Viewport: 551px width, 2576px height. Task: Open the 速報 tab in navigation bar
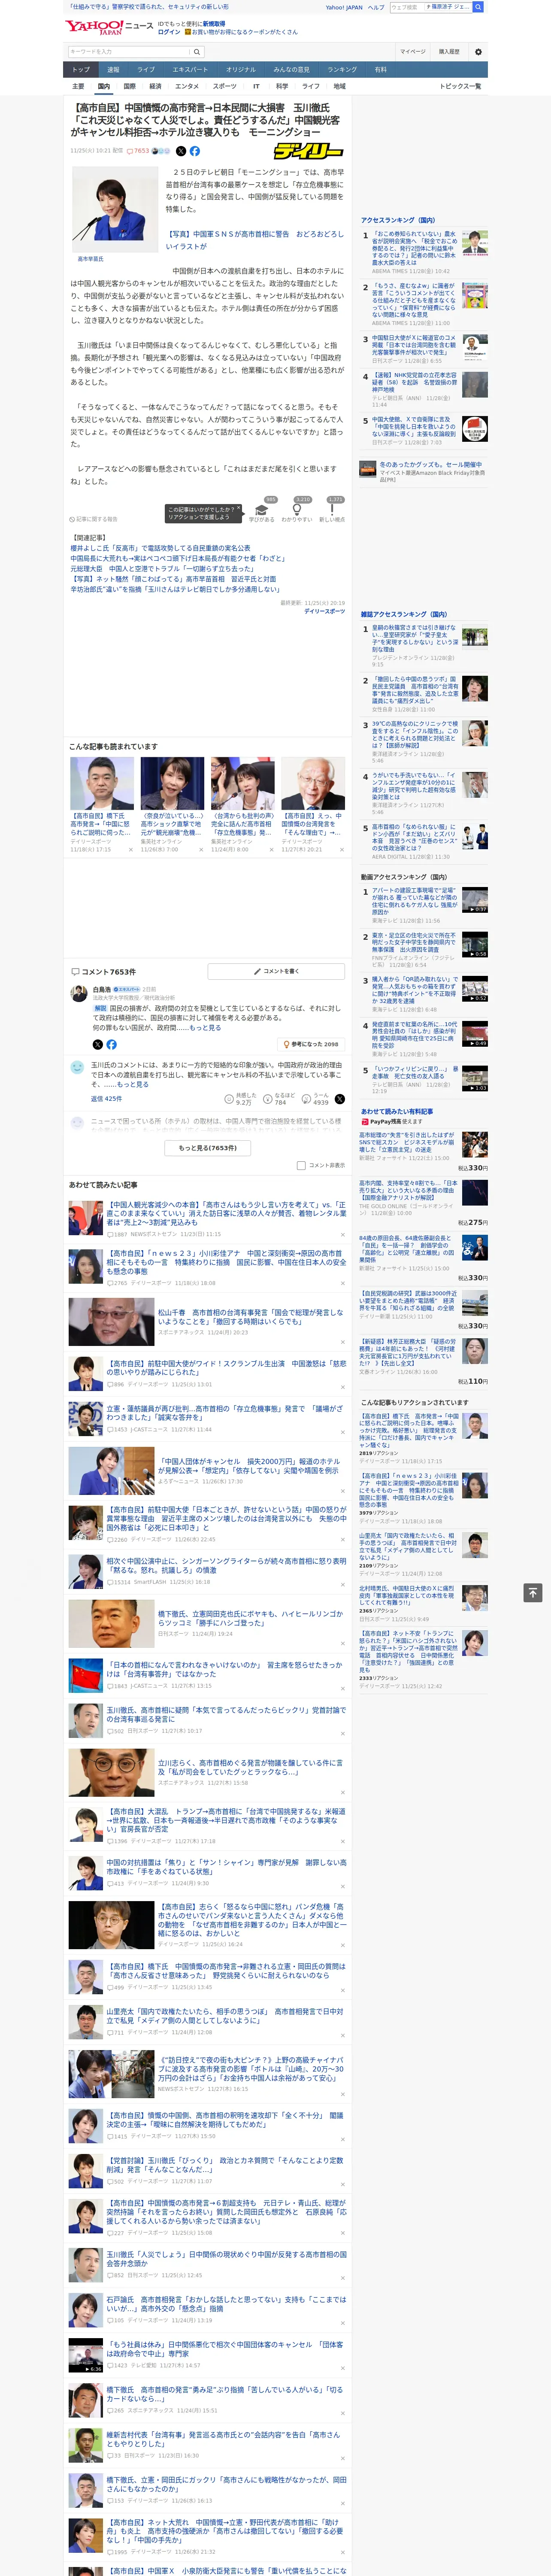coord(113,70)
